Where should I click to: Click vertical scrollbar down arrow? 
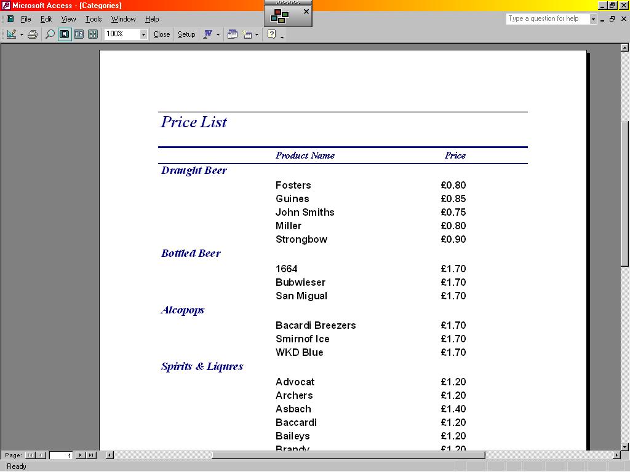click(x=624, y=446)
